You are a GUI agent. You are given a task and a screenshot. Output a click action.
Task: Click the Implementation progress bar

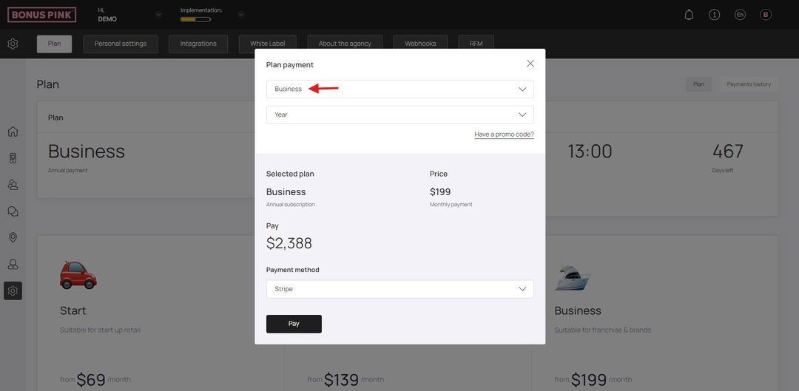[195, 19]
